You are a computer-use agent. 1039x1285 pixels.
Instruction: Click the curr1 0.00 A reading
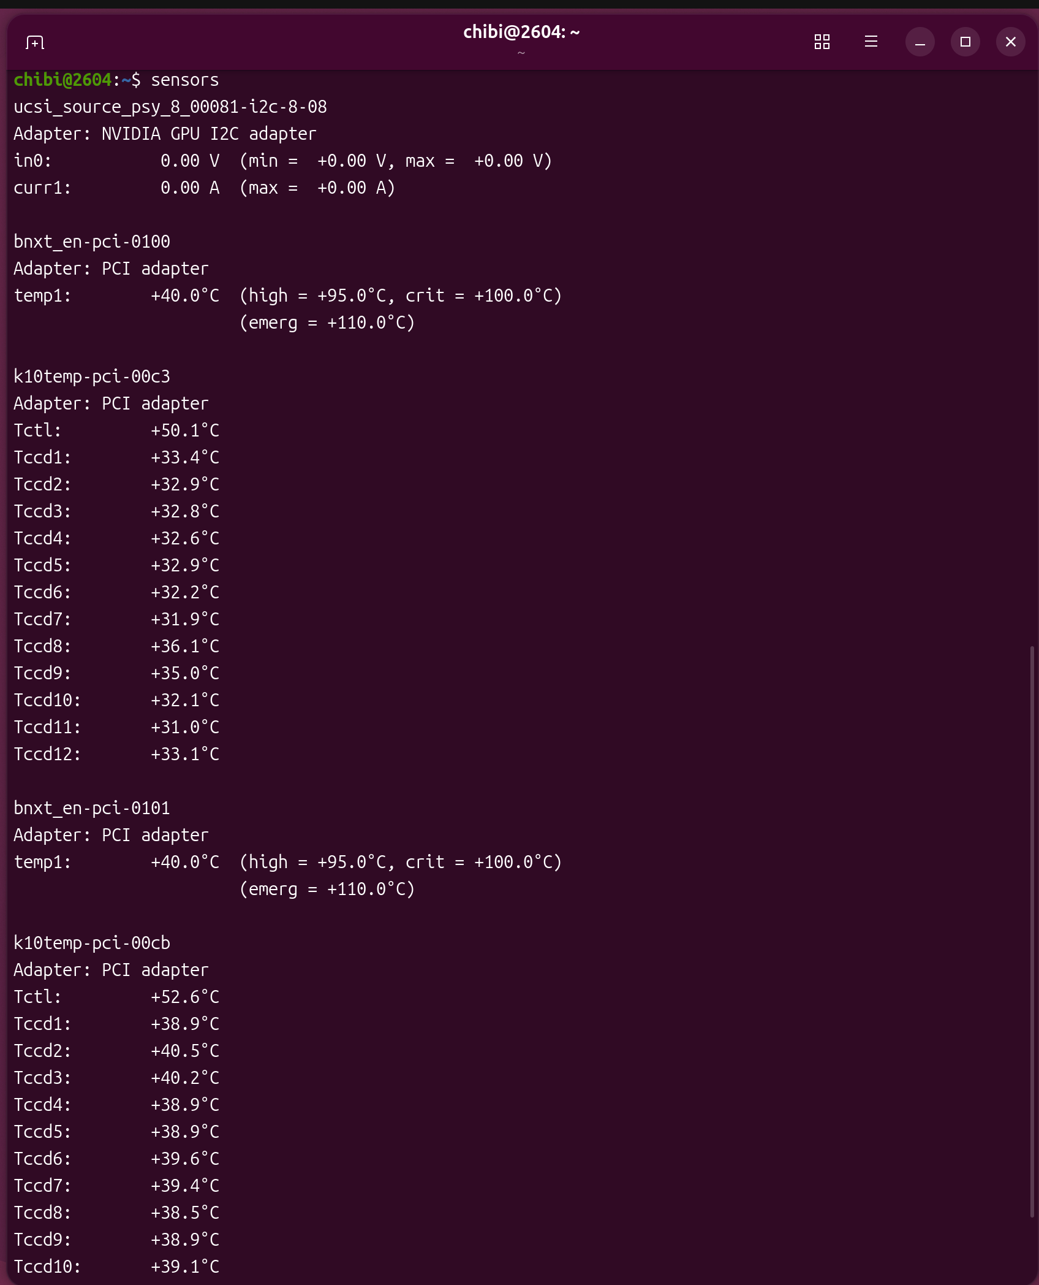click(189, 188)
